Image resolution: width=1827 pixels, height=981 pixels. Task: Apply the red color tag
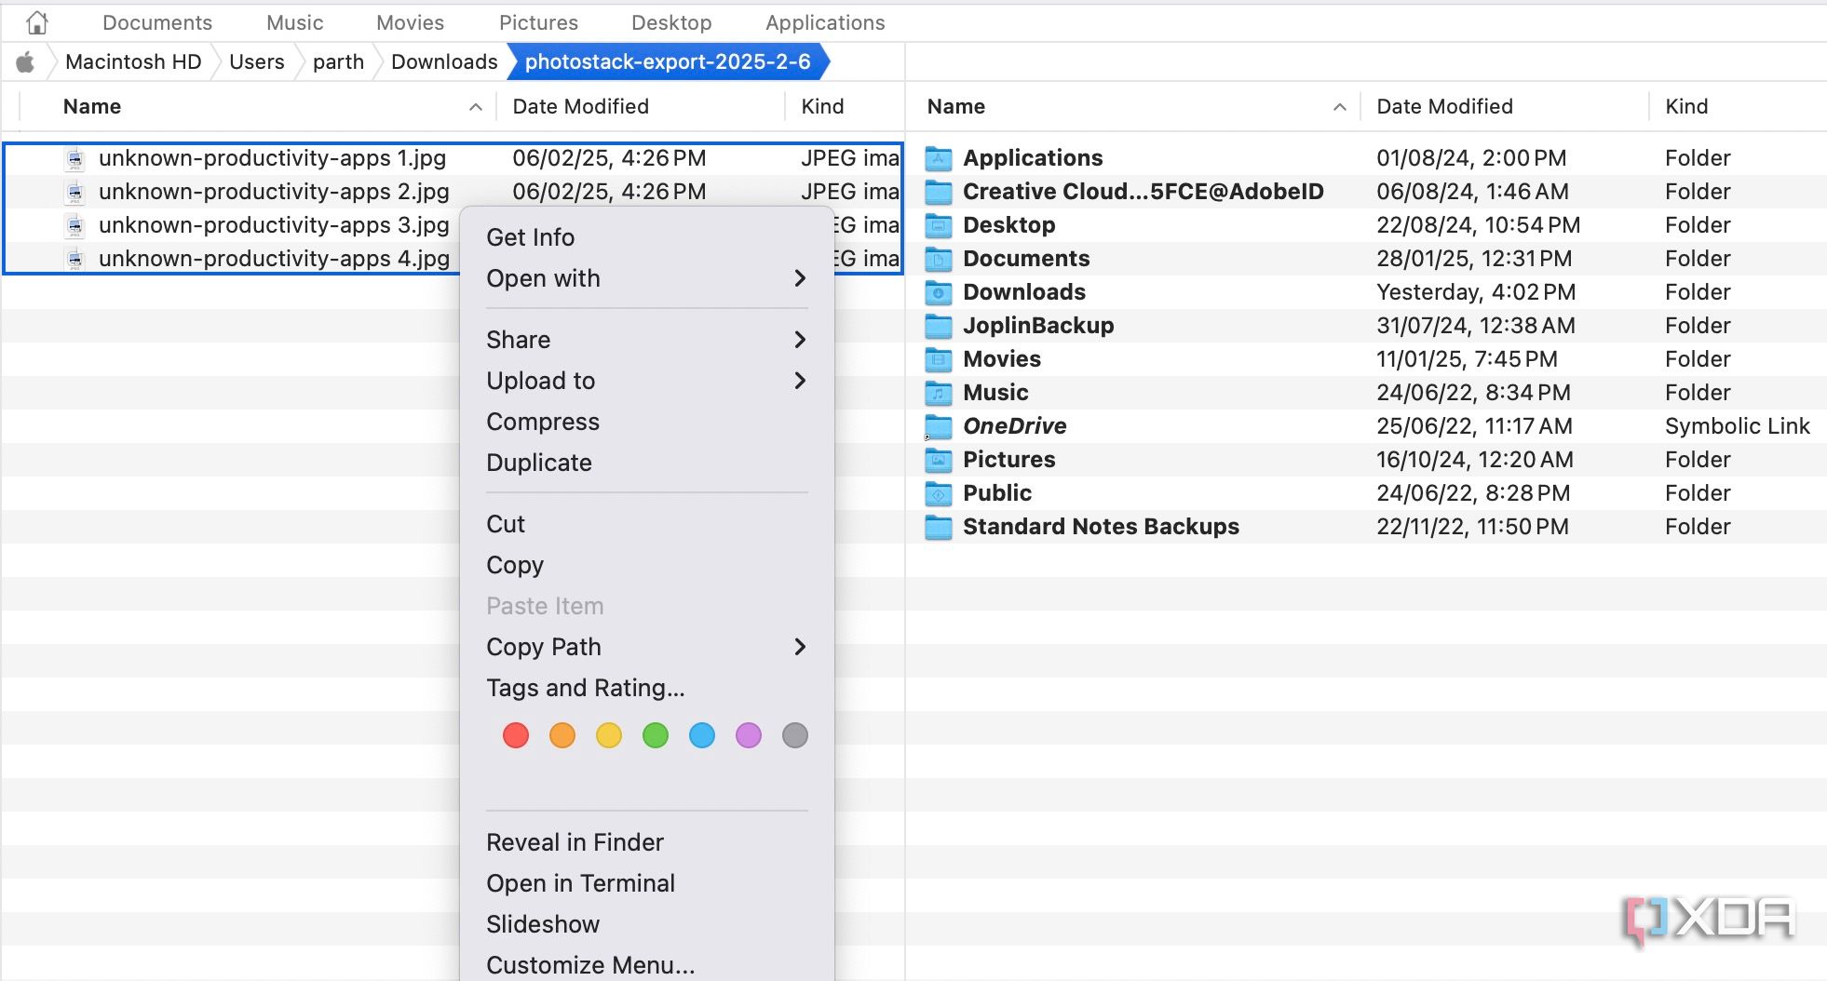point(515,735)
